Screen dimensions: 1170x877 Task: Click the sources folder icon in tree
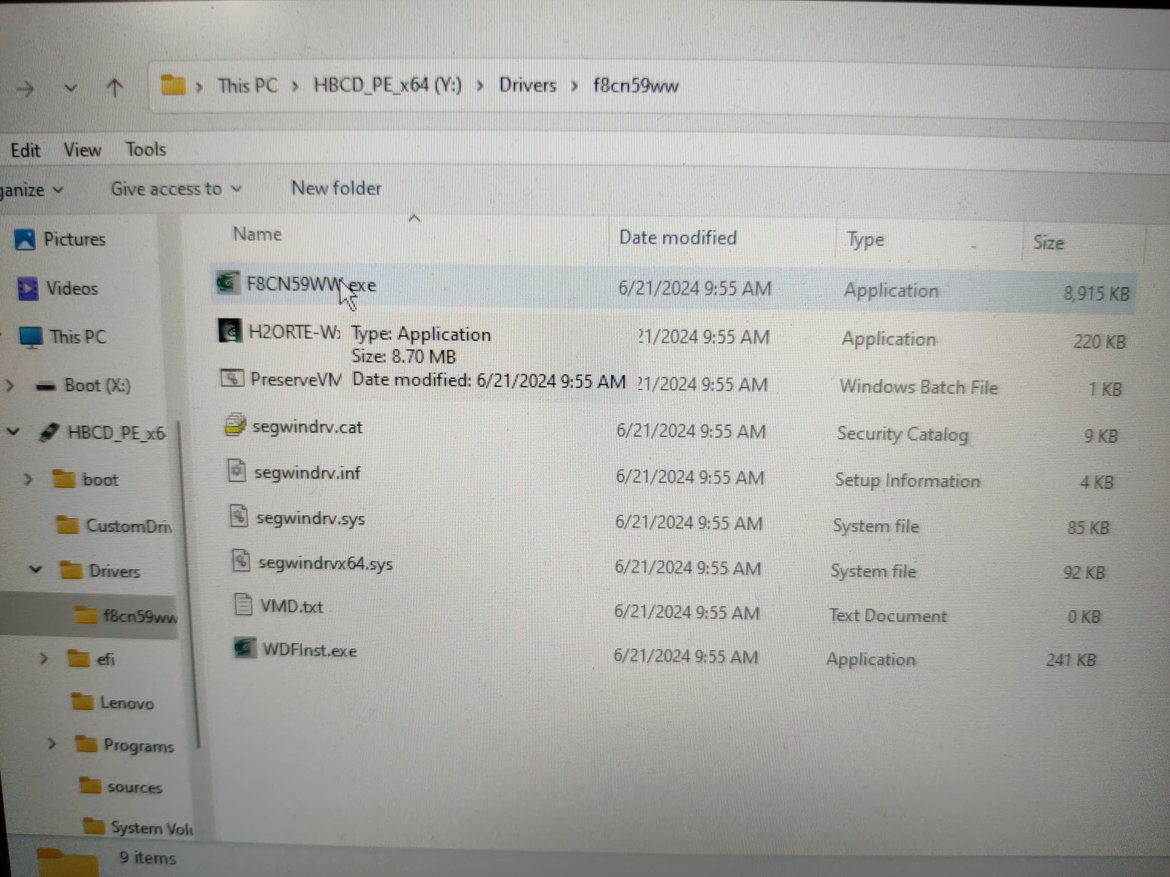pyautogui.click(x=90, y=785)
